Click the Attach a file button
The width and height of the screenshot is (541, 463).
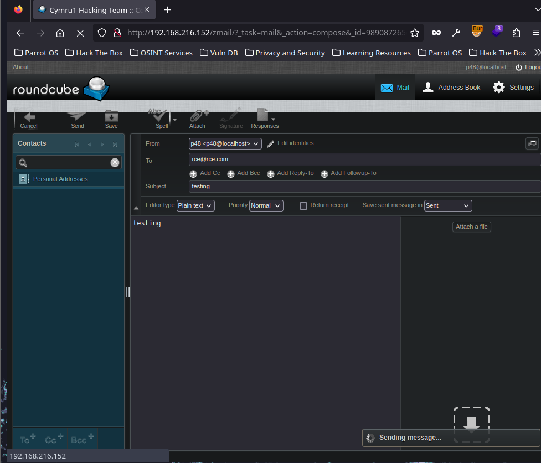tap(471, 227)
